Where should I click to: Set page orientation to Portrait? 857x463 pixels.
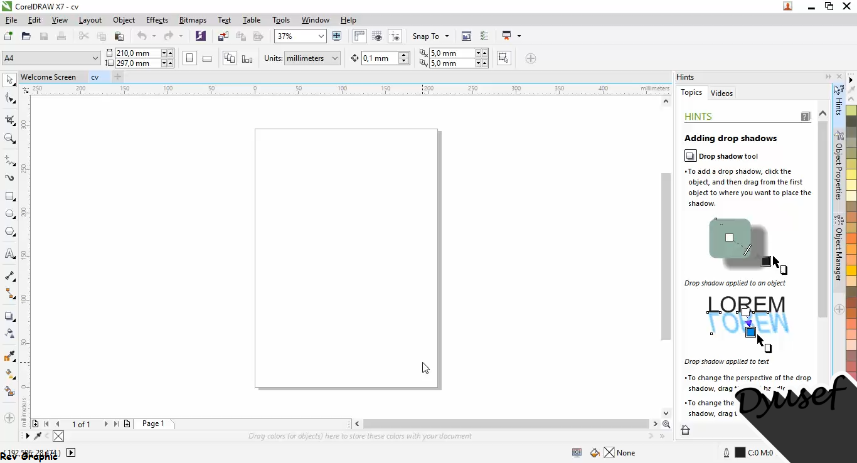click(189, 58)
